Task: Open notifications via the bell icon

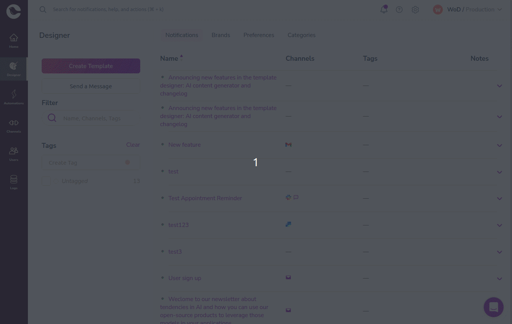Action: (x=384, y=10)
